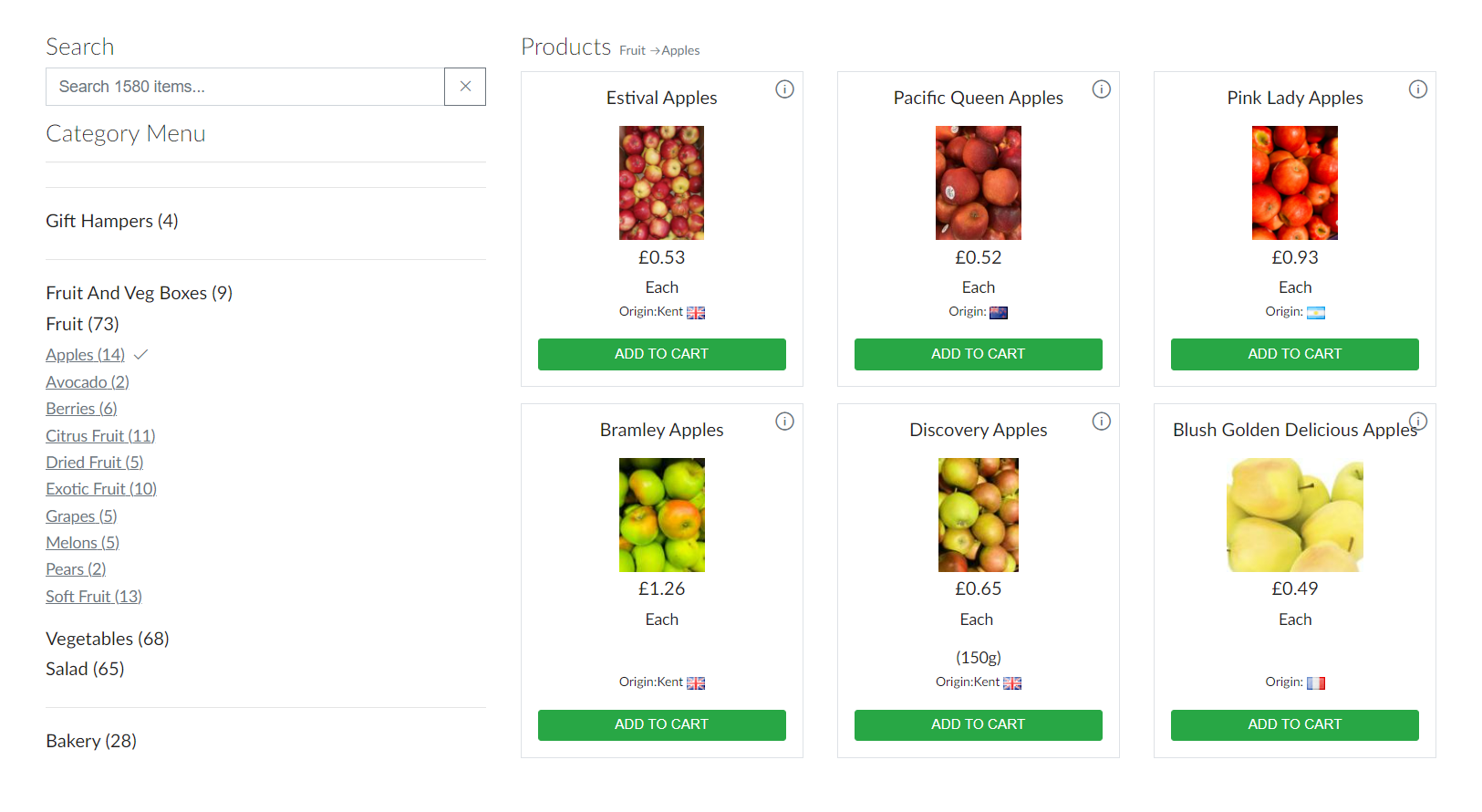Screen dimensions: 1482x812
Task: Expand the Salad (65) category
Action: pyautogui.click(x=85, y=669)
